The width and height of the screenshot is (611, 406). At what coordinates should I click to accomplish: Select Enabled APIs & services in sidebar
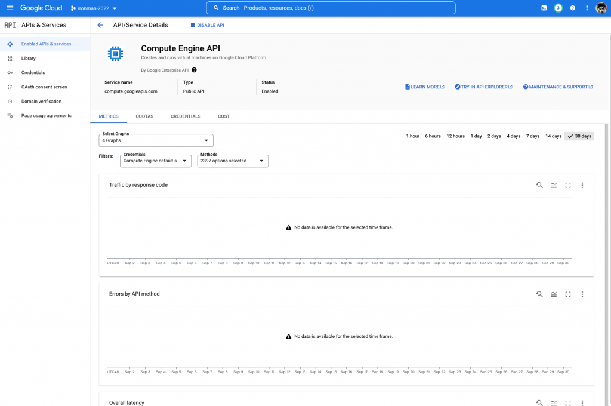pyautogui.click(x=45, y=44)
